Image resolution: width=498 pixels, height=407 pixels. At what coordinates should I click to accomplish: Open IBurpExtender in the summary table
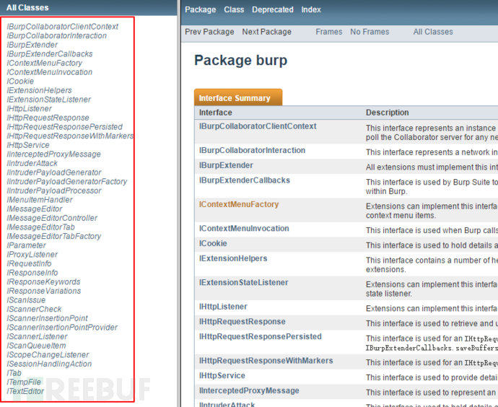click(x=226, y=165)
